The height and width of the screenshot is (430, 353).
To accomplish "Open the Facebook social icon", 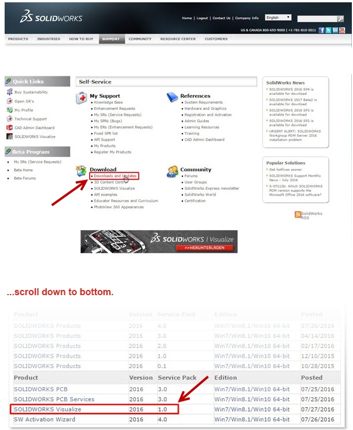I will pos(321,30).
